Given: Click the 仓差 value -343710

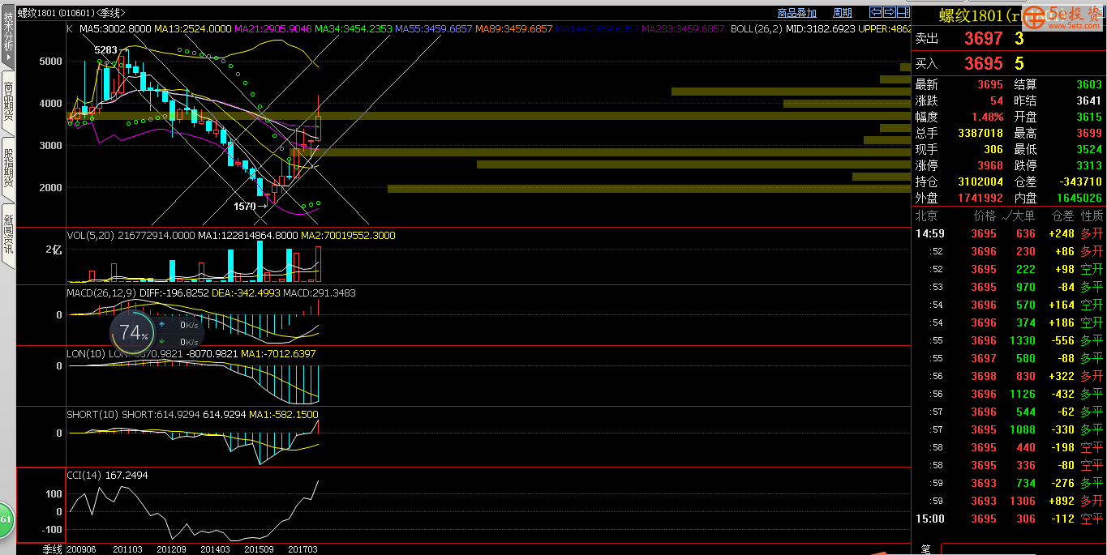Looking at the screenshot, I should coord(1080,182).
